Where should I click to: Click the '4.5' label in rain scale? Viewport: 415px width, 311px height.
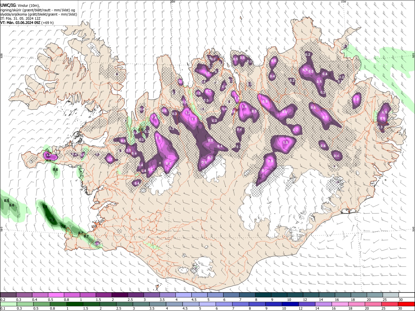pyautogui.click(x=185, y=308)
